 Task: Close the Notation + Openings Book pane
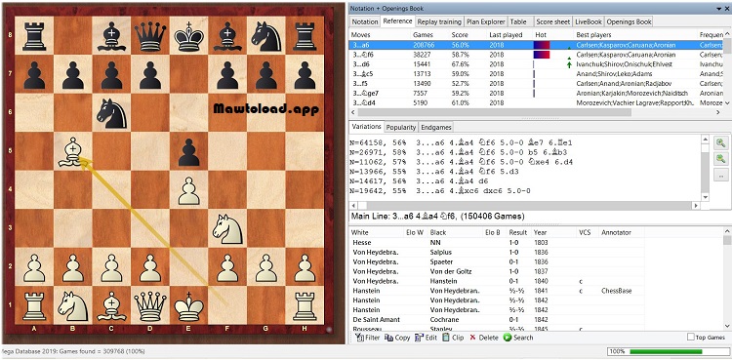727,9
